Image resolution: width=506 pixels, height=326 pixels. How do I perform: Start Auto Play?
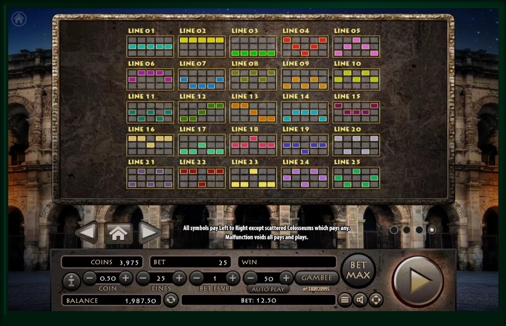(268, 289)
